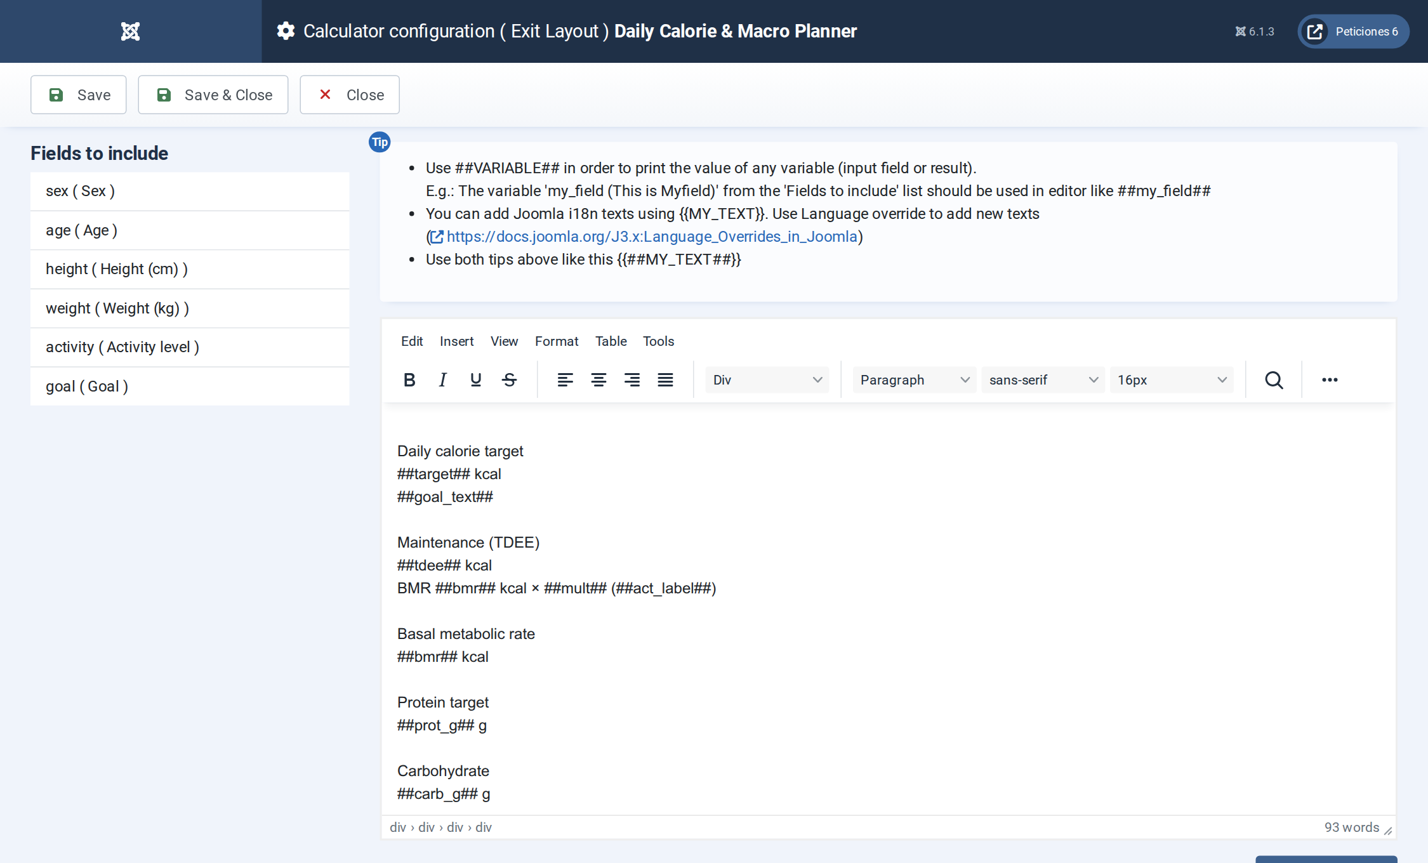
Task: Click the editor resize handle
Action: click(1388, 831)
